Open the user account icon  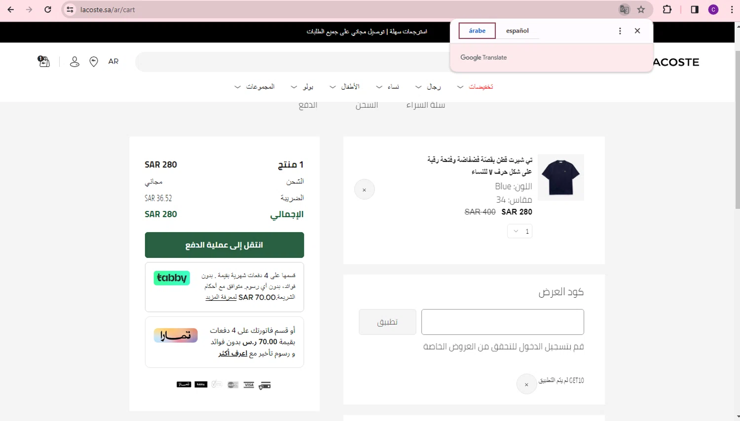click(74, 62)
